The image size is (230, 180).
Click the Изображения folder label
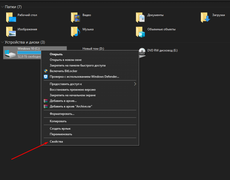(x=27, y=29)
